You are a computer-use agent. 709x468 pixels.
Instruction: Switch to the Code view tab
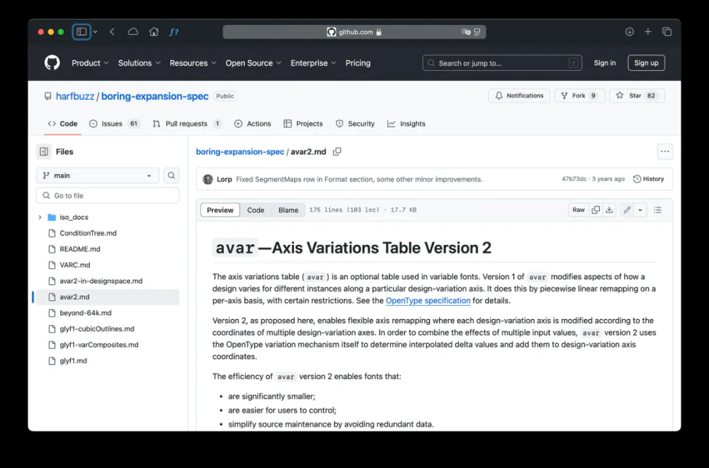255,210
